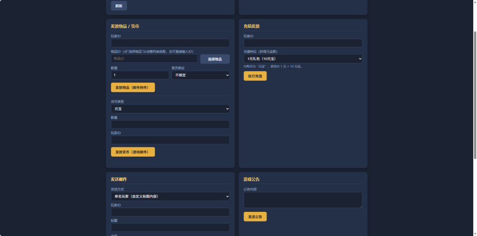Expand the 充值档位 dropdown with 1元礼包
This screenshot has width=477, height=236.
(x=303, y=59)
